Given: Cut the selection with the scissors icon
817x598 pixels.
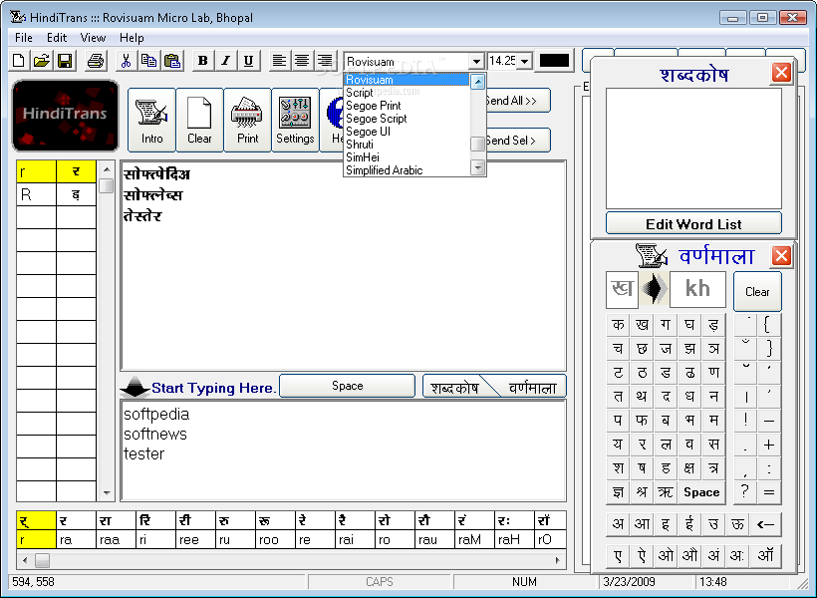Looking at the screenshot, I should 126,61.
